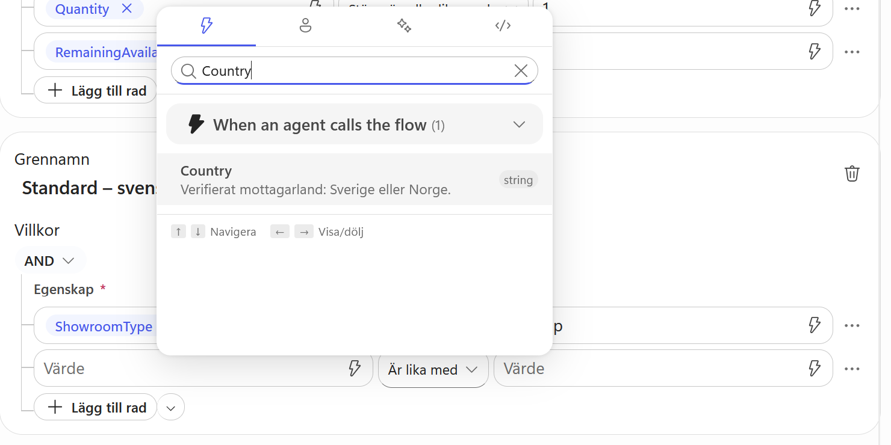This screenshot has height=445, width=891.
Task: Delete the Standard branch with trash icon
Action: click(x=852, y=174)
